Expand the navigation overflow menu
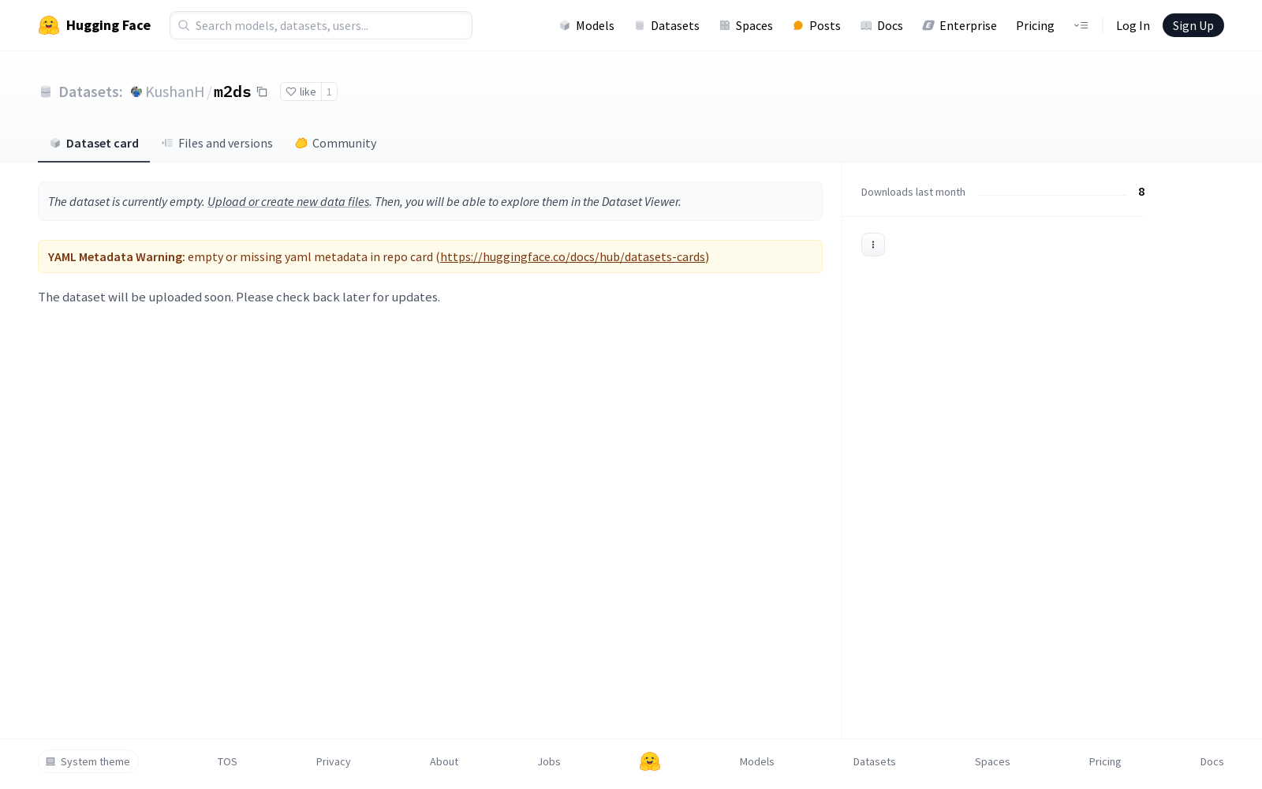Image resolution: width=1262 pixels, height=789 pixels. (1081, 25)
